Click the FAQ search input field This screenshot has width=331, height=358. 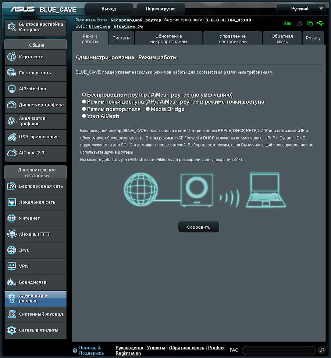pyautogui.click(x=278, y=350)
